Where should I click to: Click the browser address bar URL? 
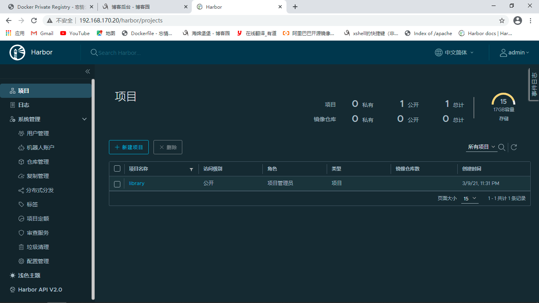pyautogui.click(x=121, y=21)
